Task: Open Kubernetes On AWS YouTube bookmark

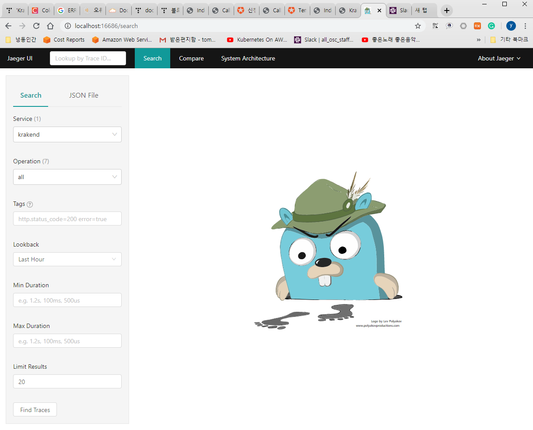Action: (257, 39)
